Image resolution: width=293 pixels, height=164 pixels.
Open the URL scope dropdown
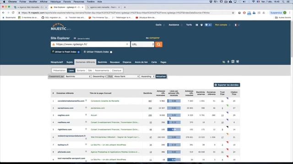point(142,44)
